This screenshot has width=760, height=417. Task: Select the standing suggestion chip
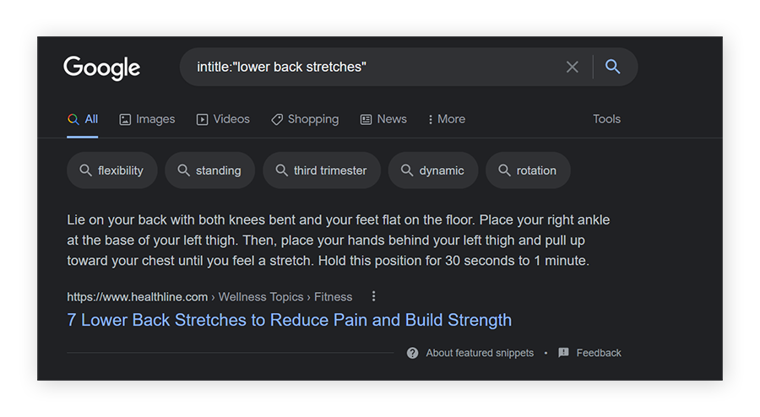[209, 171]
